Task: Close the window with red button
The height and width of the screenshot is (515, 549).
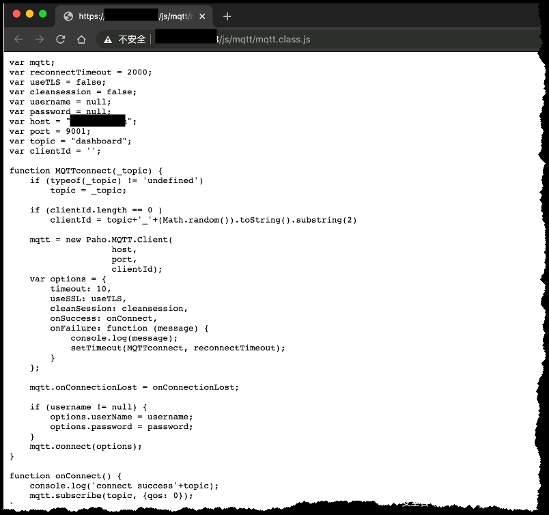Action: [17, 14]
